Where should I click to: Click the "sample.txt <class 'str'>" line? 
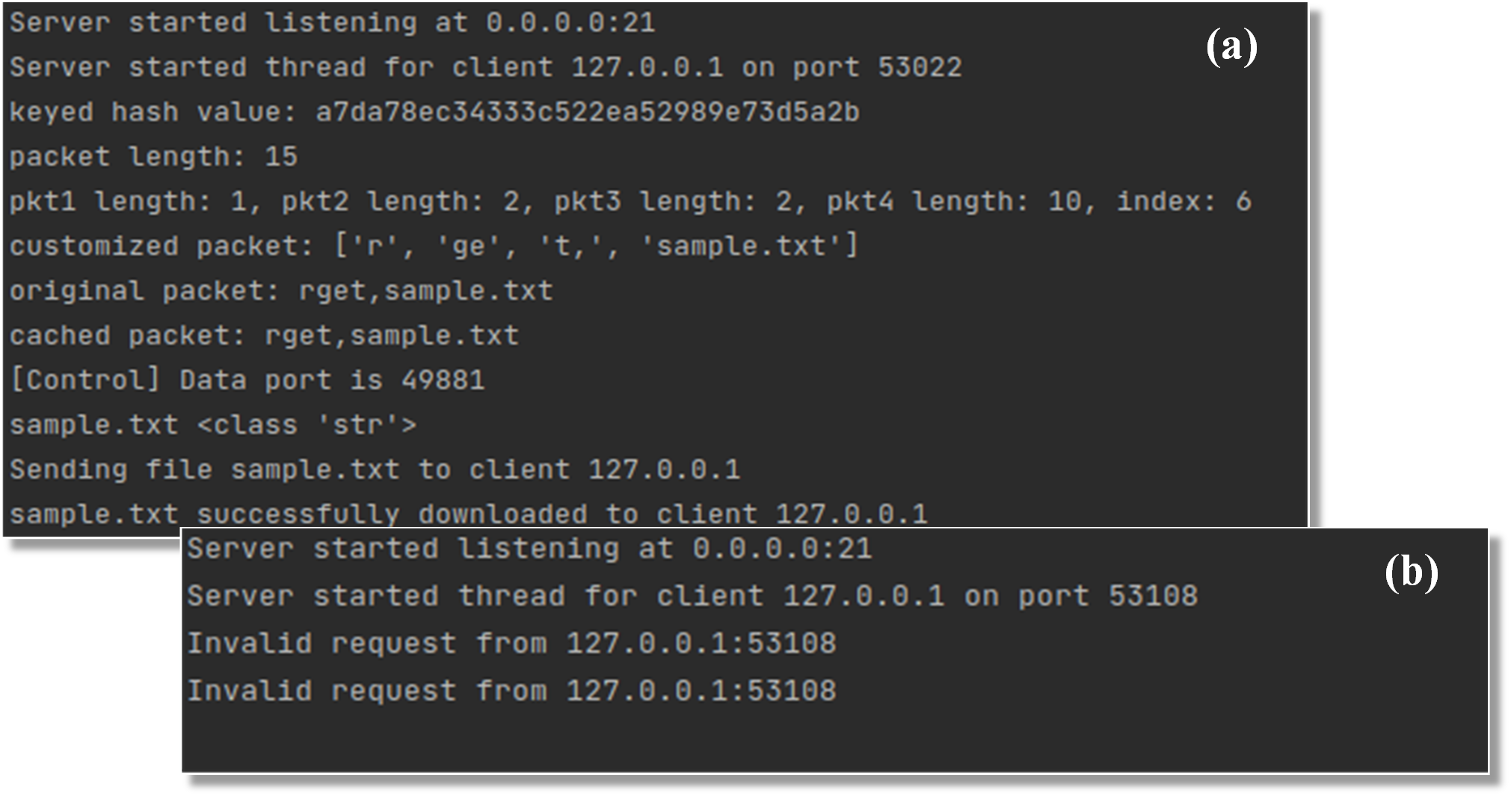click(x=213, y=425)
